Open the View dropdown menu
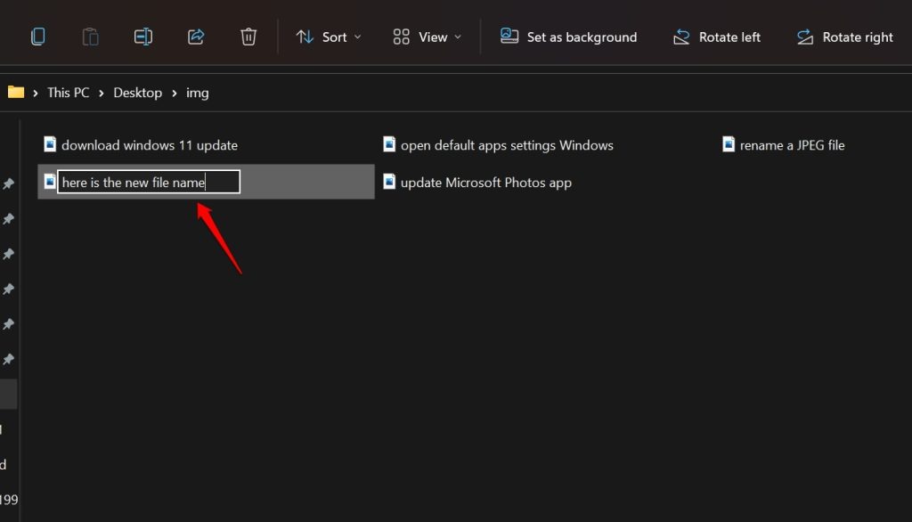Screen dimensions: 912x522 (x=427, y=37)
